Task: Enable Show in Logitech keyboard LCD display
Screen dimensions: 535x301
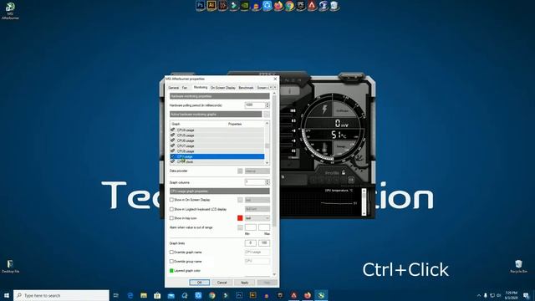Action: pyautogui.click(x=171, y=209)
